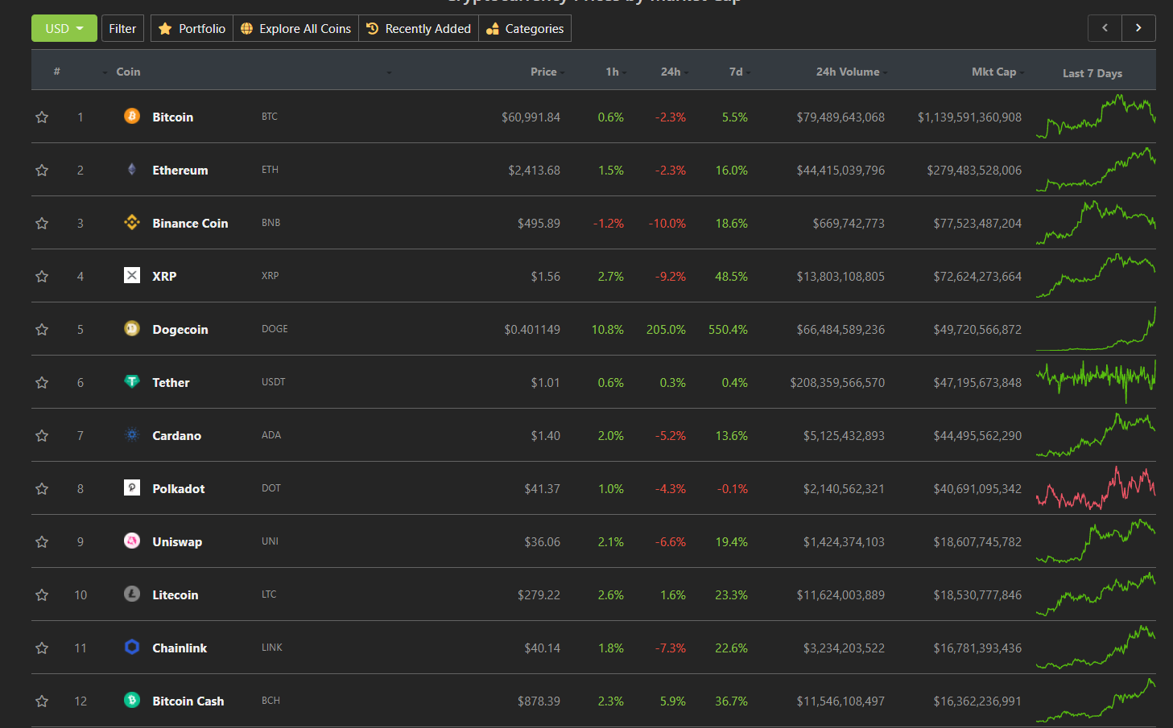The width and height of the screenshot is (1173, 728).
Task: Click the Filter button
Action: pos(122,28)
